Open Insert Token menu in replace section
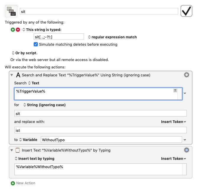 tap(173, 122)
